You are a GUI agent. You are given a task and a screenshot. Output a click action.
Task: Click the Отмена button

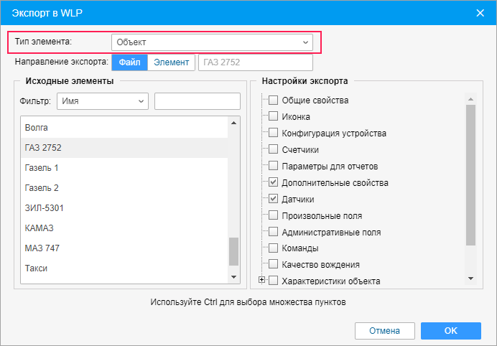click(x=385, y=331)
